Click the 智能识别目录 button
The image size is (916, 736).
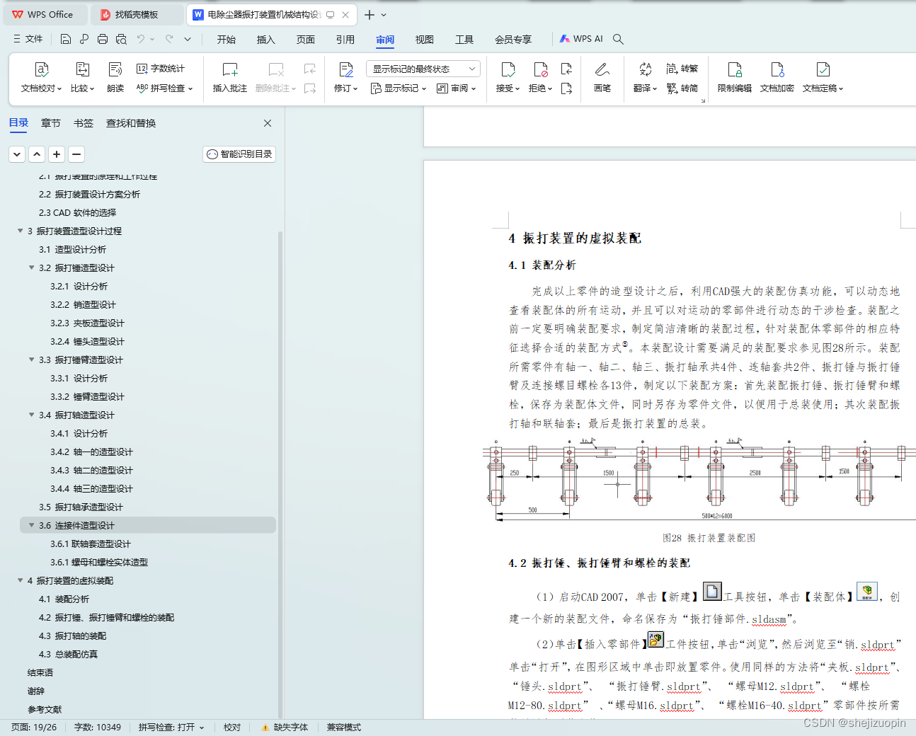tap(239, 154)
